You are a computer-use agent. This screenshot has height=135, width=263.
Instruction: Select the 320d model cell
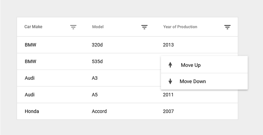[97, 45]
